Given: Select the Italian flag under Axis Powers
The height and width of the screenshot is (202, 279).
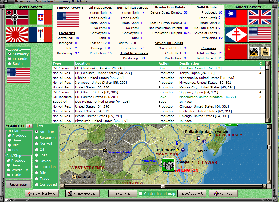Looking at the screenshot, I should [x=40, y=17].
